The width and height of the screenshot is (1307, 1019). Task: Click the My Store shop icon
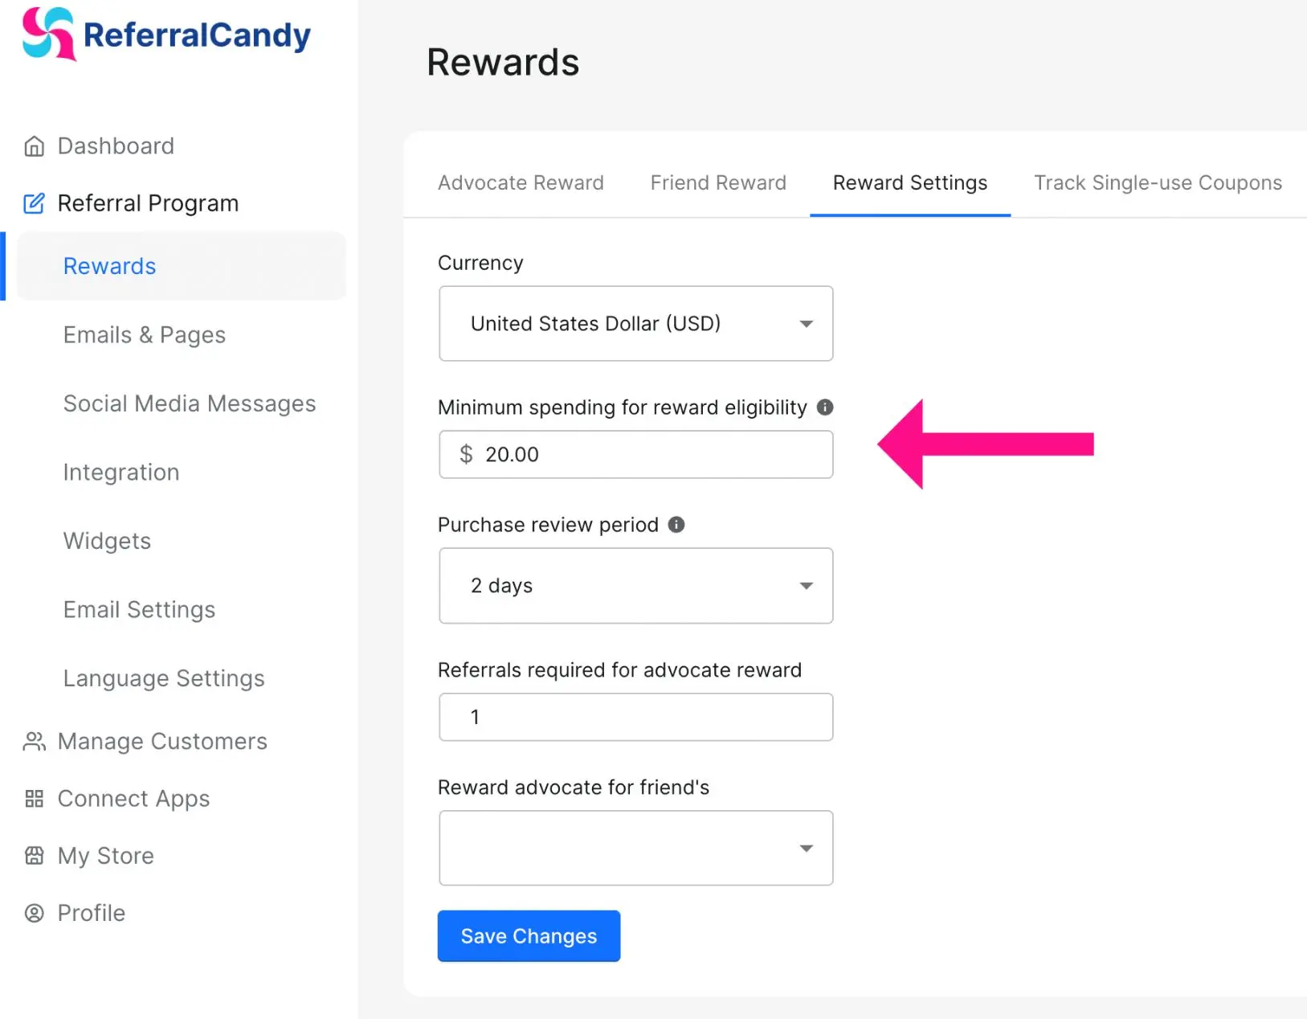coord(34,855)
